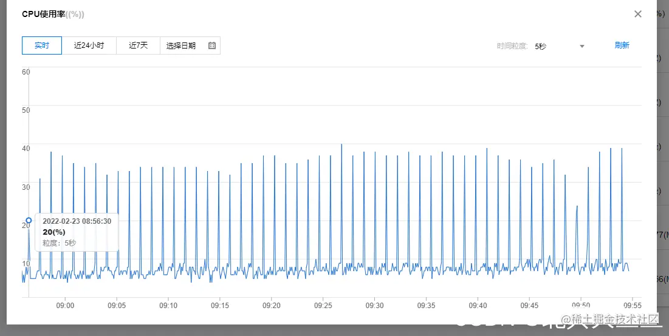This screenshot has height=336, width=669.
Task: Close the CPU使用率 dialog
Action: tap(638, 14)
